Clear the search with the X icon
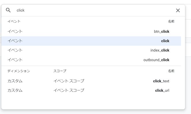Viewport: 191px width, 114px height. tap(178, 10)
